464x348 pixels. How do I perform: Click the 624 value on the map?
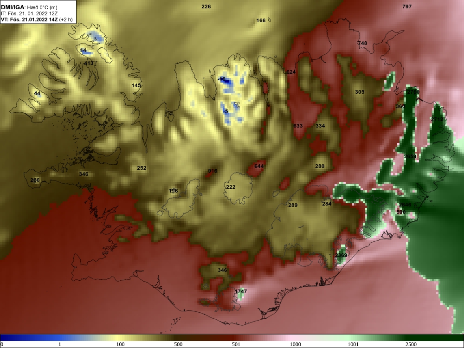pyautogui.click(x=291, y=72)
